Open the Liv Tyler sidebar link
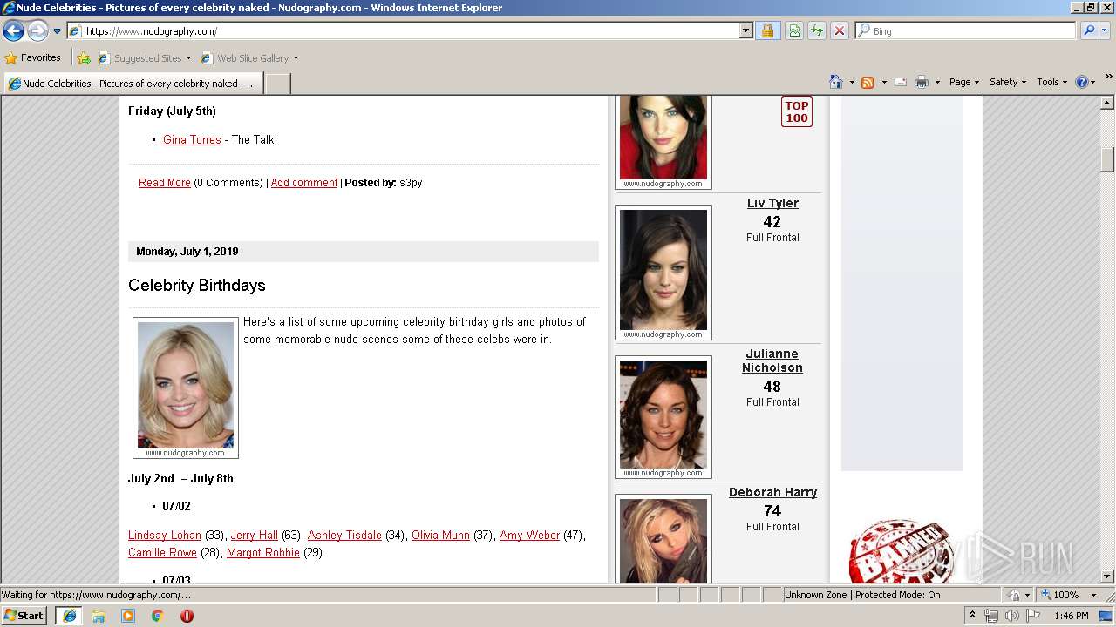The image size is (1116, 627). coord(772,203)
